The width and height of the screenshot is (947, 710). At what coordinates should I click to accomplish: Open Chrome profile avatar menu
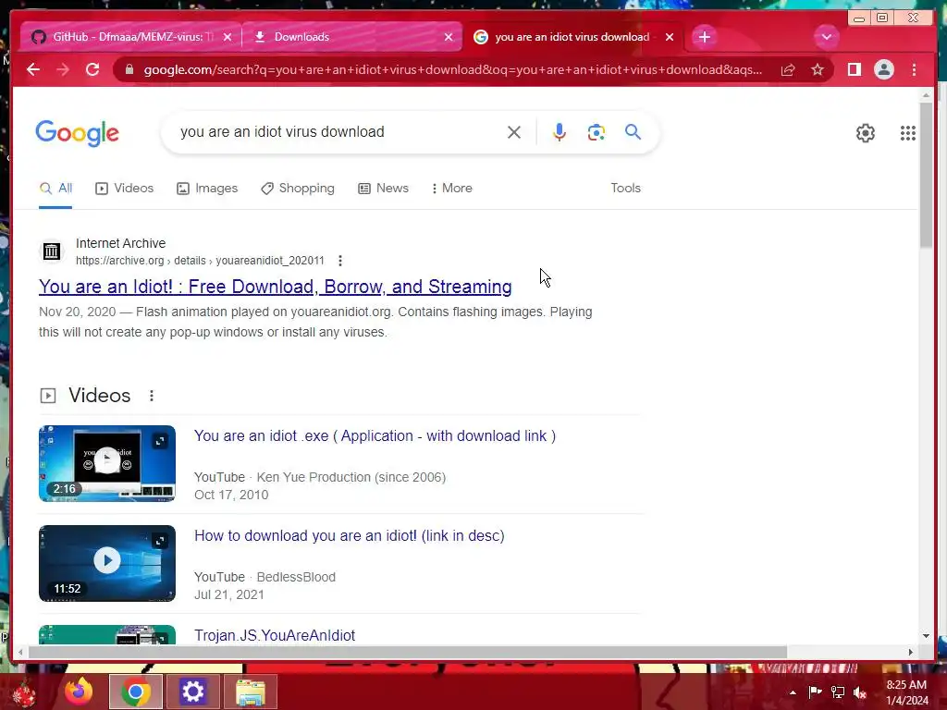coord(883,69)
